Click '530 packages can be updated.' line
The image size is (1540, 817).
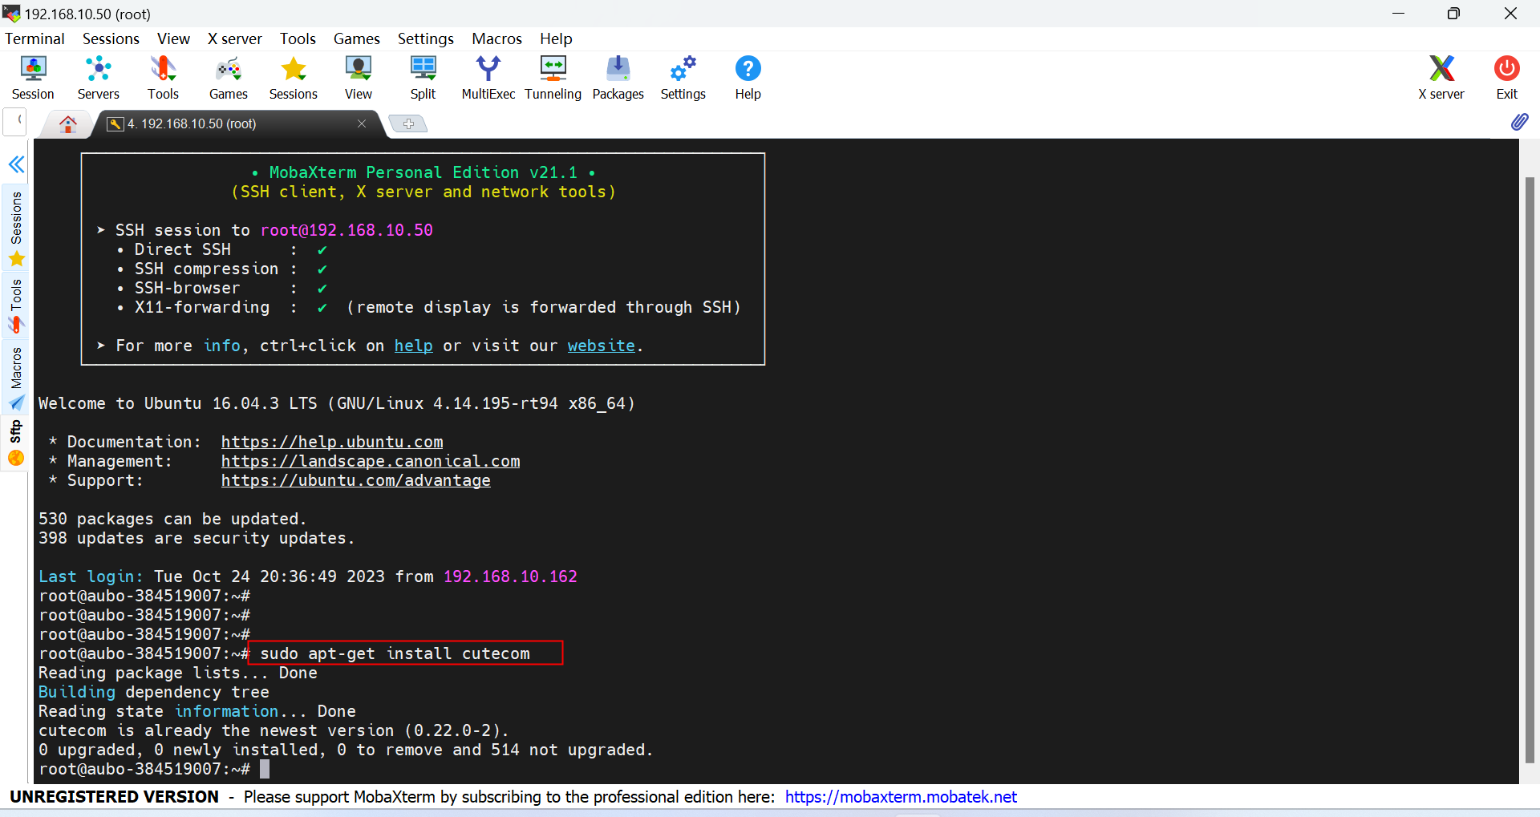pyautogui.click(x=172, y=519)
